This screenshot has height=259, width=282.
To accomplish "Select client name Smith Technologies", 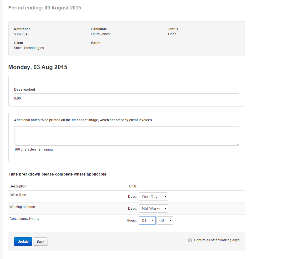I will (x=29, y=48).
